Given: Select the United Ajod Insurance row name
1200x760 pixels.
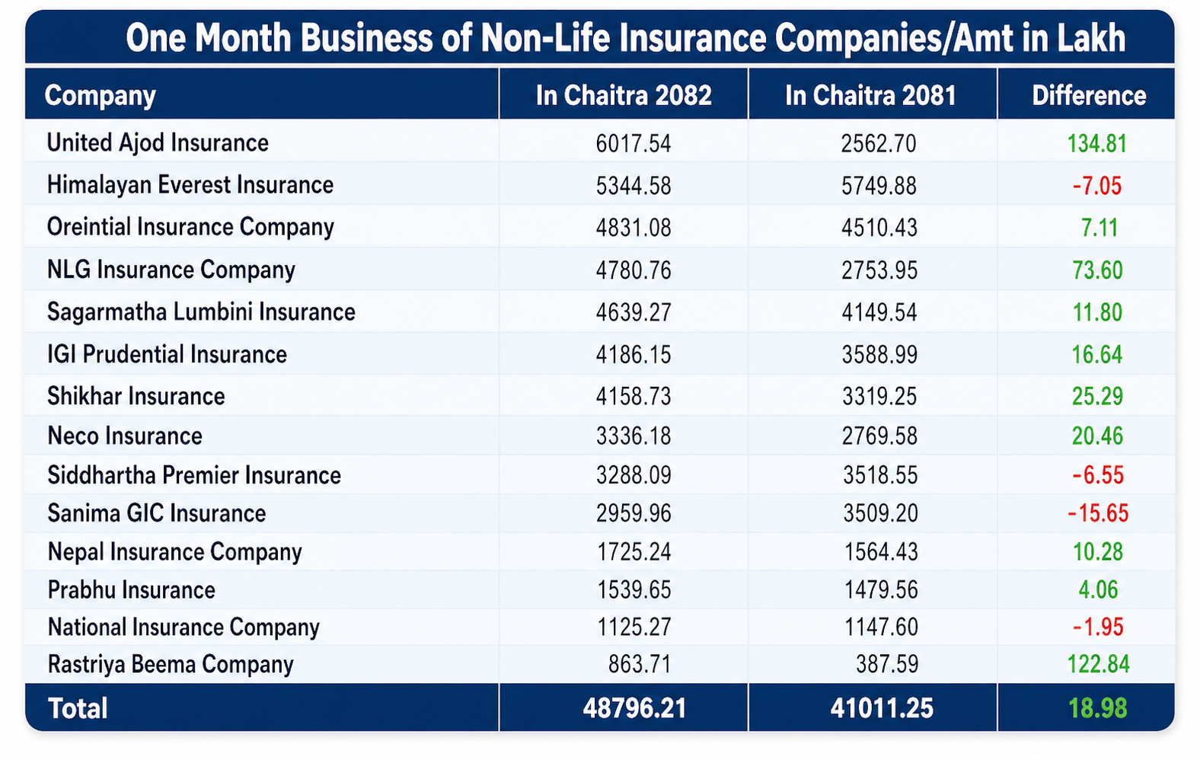Looking at the screenshot, I should (x=158, y=143).
